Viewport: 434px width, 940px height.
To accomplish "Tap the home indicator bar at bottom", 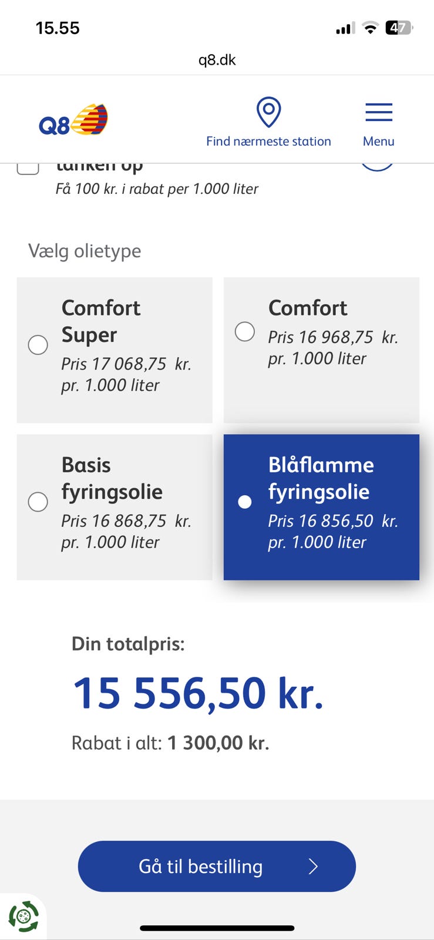I will [x=217, y=928].
